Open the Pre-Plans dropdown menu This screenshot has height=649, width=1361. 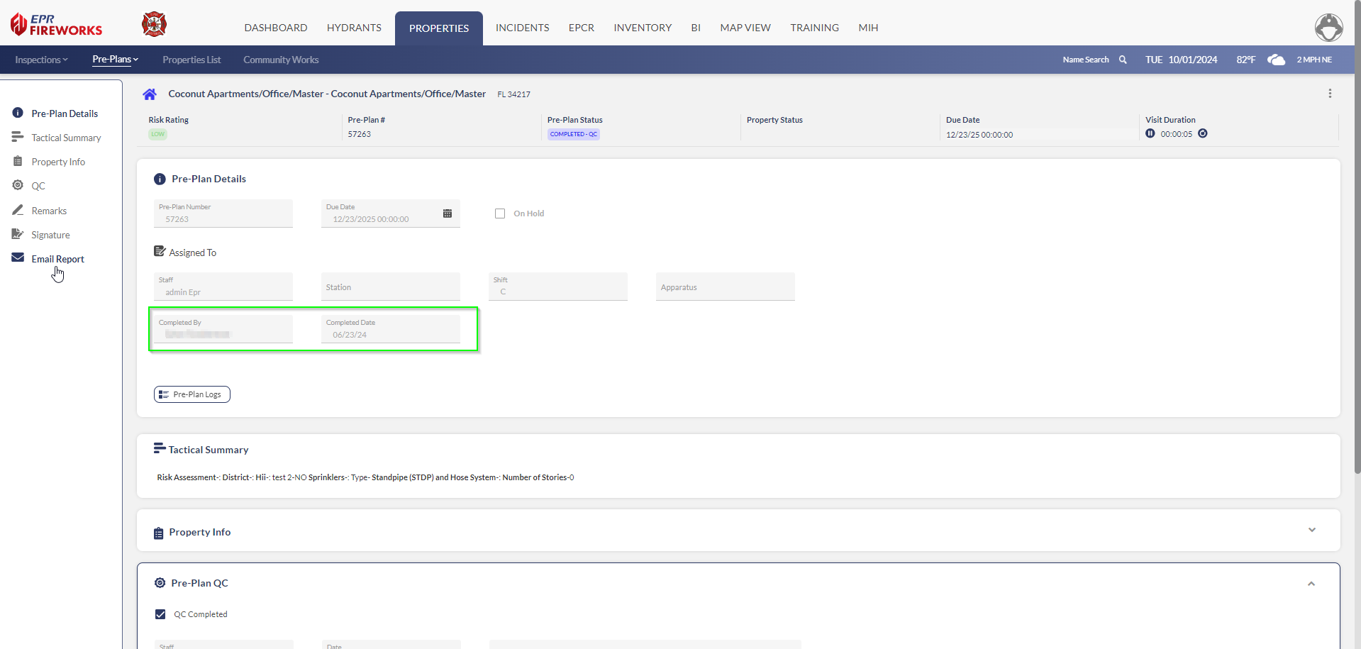[115, 60]
